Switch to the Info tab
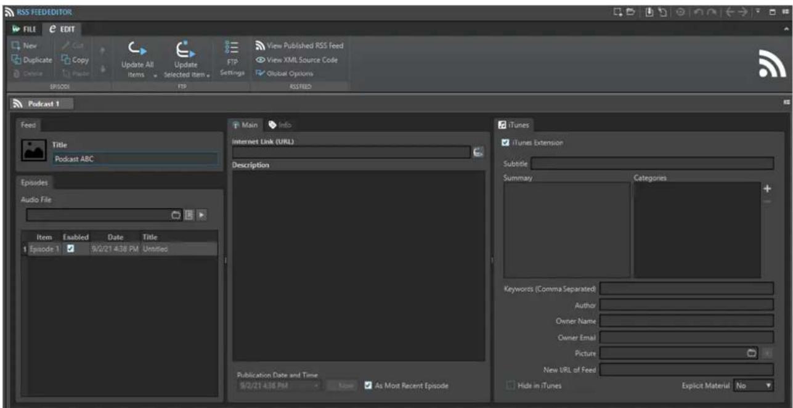793x408 pixels. tap(280, 125)
